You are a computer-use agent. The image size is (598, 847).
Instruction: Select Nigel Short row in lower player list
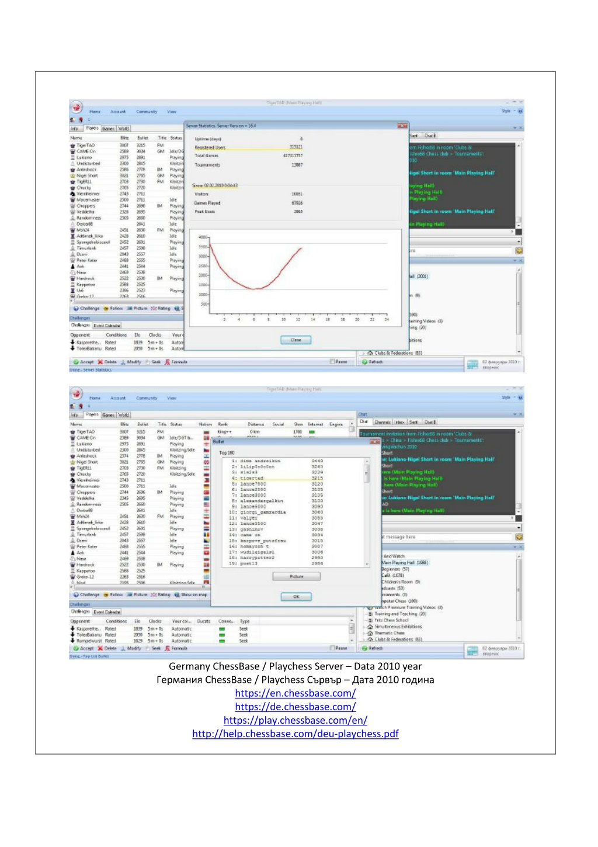(x=139, y=462)
